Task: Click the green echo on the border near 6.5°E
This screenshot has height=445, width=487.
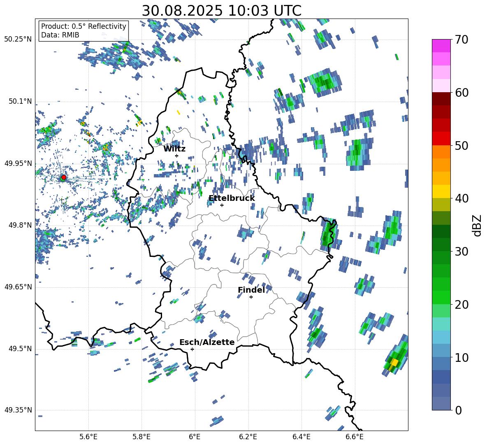Action: (x=329, y=235)
